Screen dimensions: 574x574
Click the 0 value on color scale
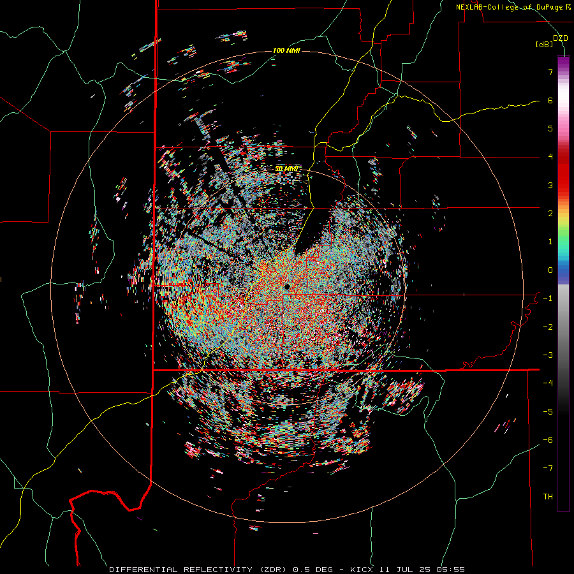pyautogui.click(x=550, y=270)
